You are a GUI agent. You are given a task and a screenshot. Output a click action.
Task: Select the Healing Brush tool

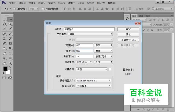click(4, 34)
